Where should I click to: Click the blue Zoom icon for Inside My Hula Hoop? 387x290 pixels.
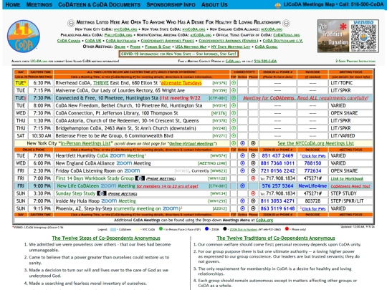[243, 201]
